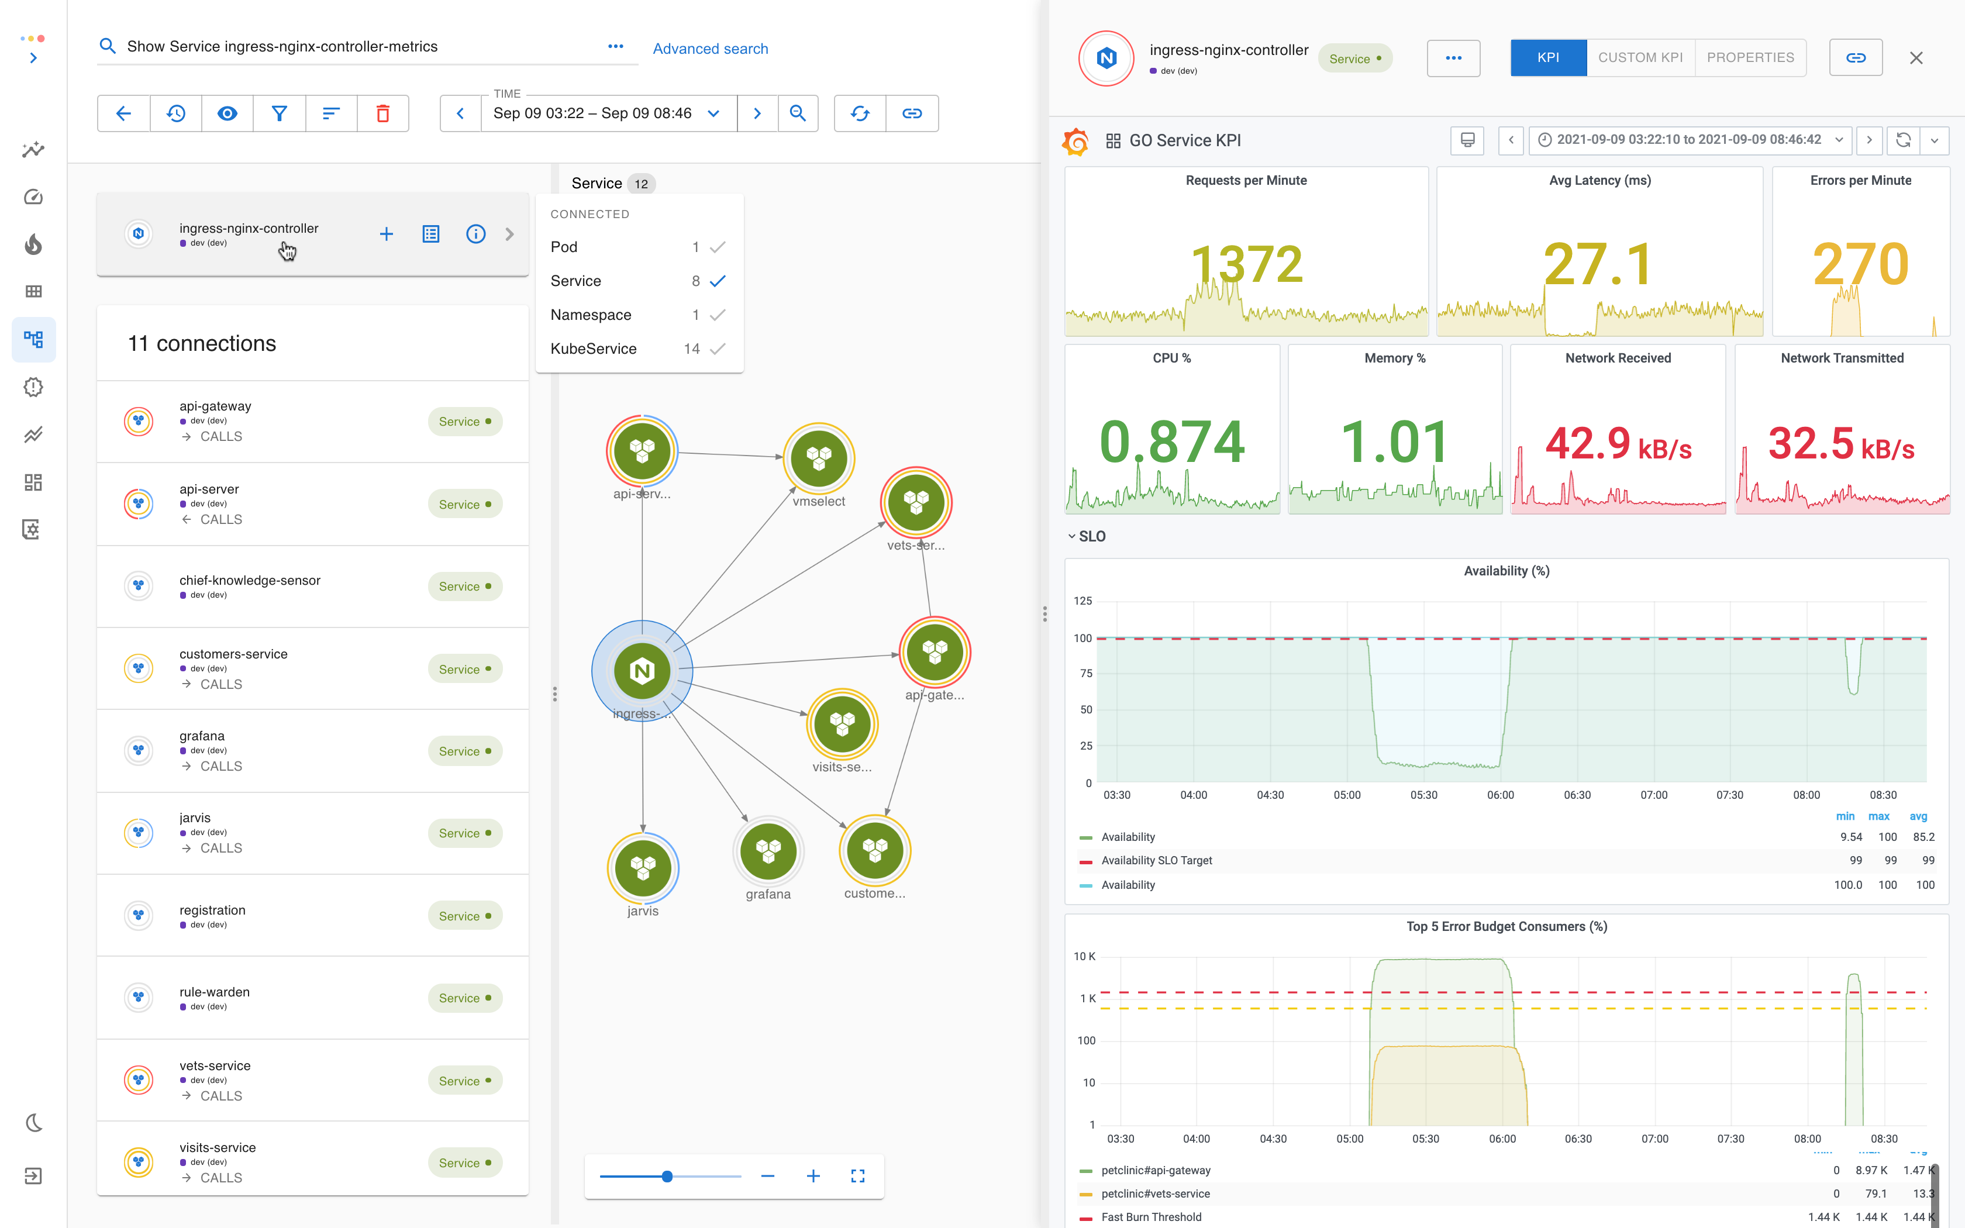
Task: Click the filter funnel icon
Action: [x=278, y=113]
